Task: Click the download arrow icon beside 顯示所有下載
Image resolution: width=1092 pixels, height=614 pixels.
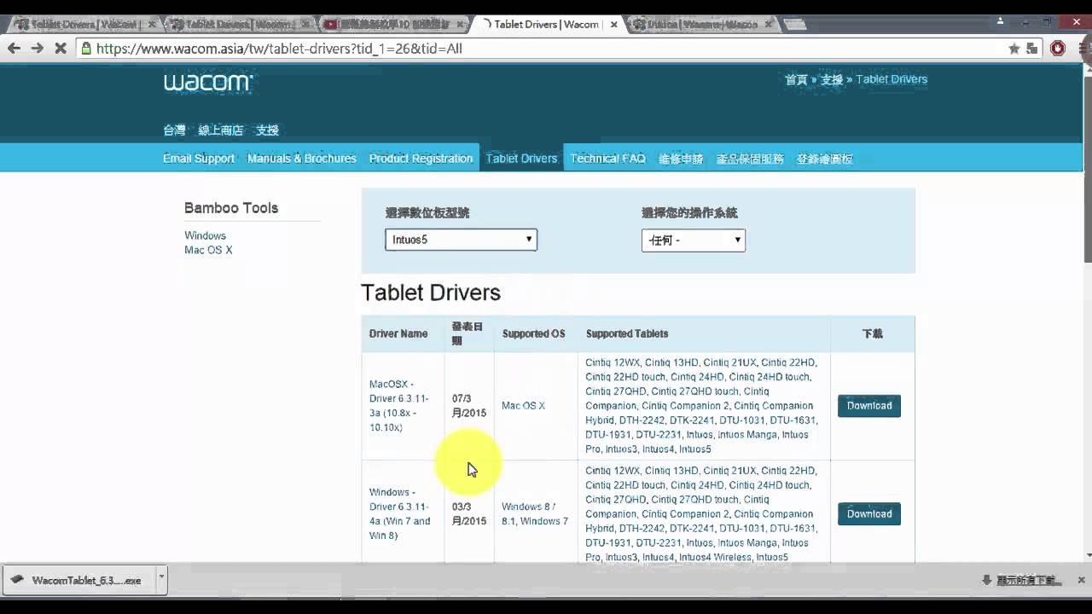Action: click(x=986, y=580)
